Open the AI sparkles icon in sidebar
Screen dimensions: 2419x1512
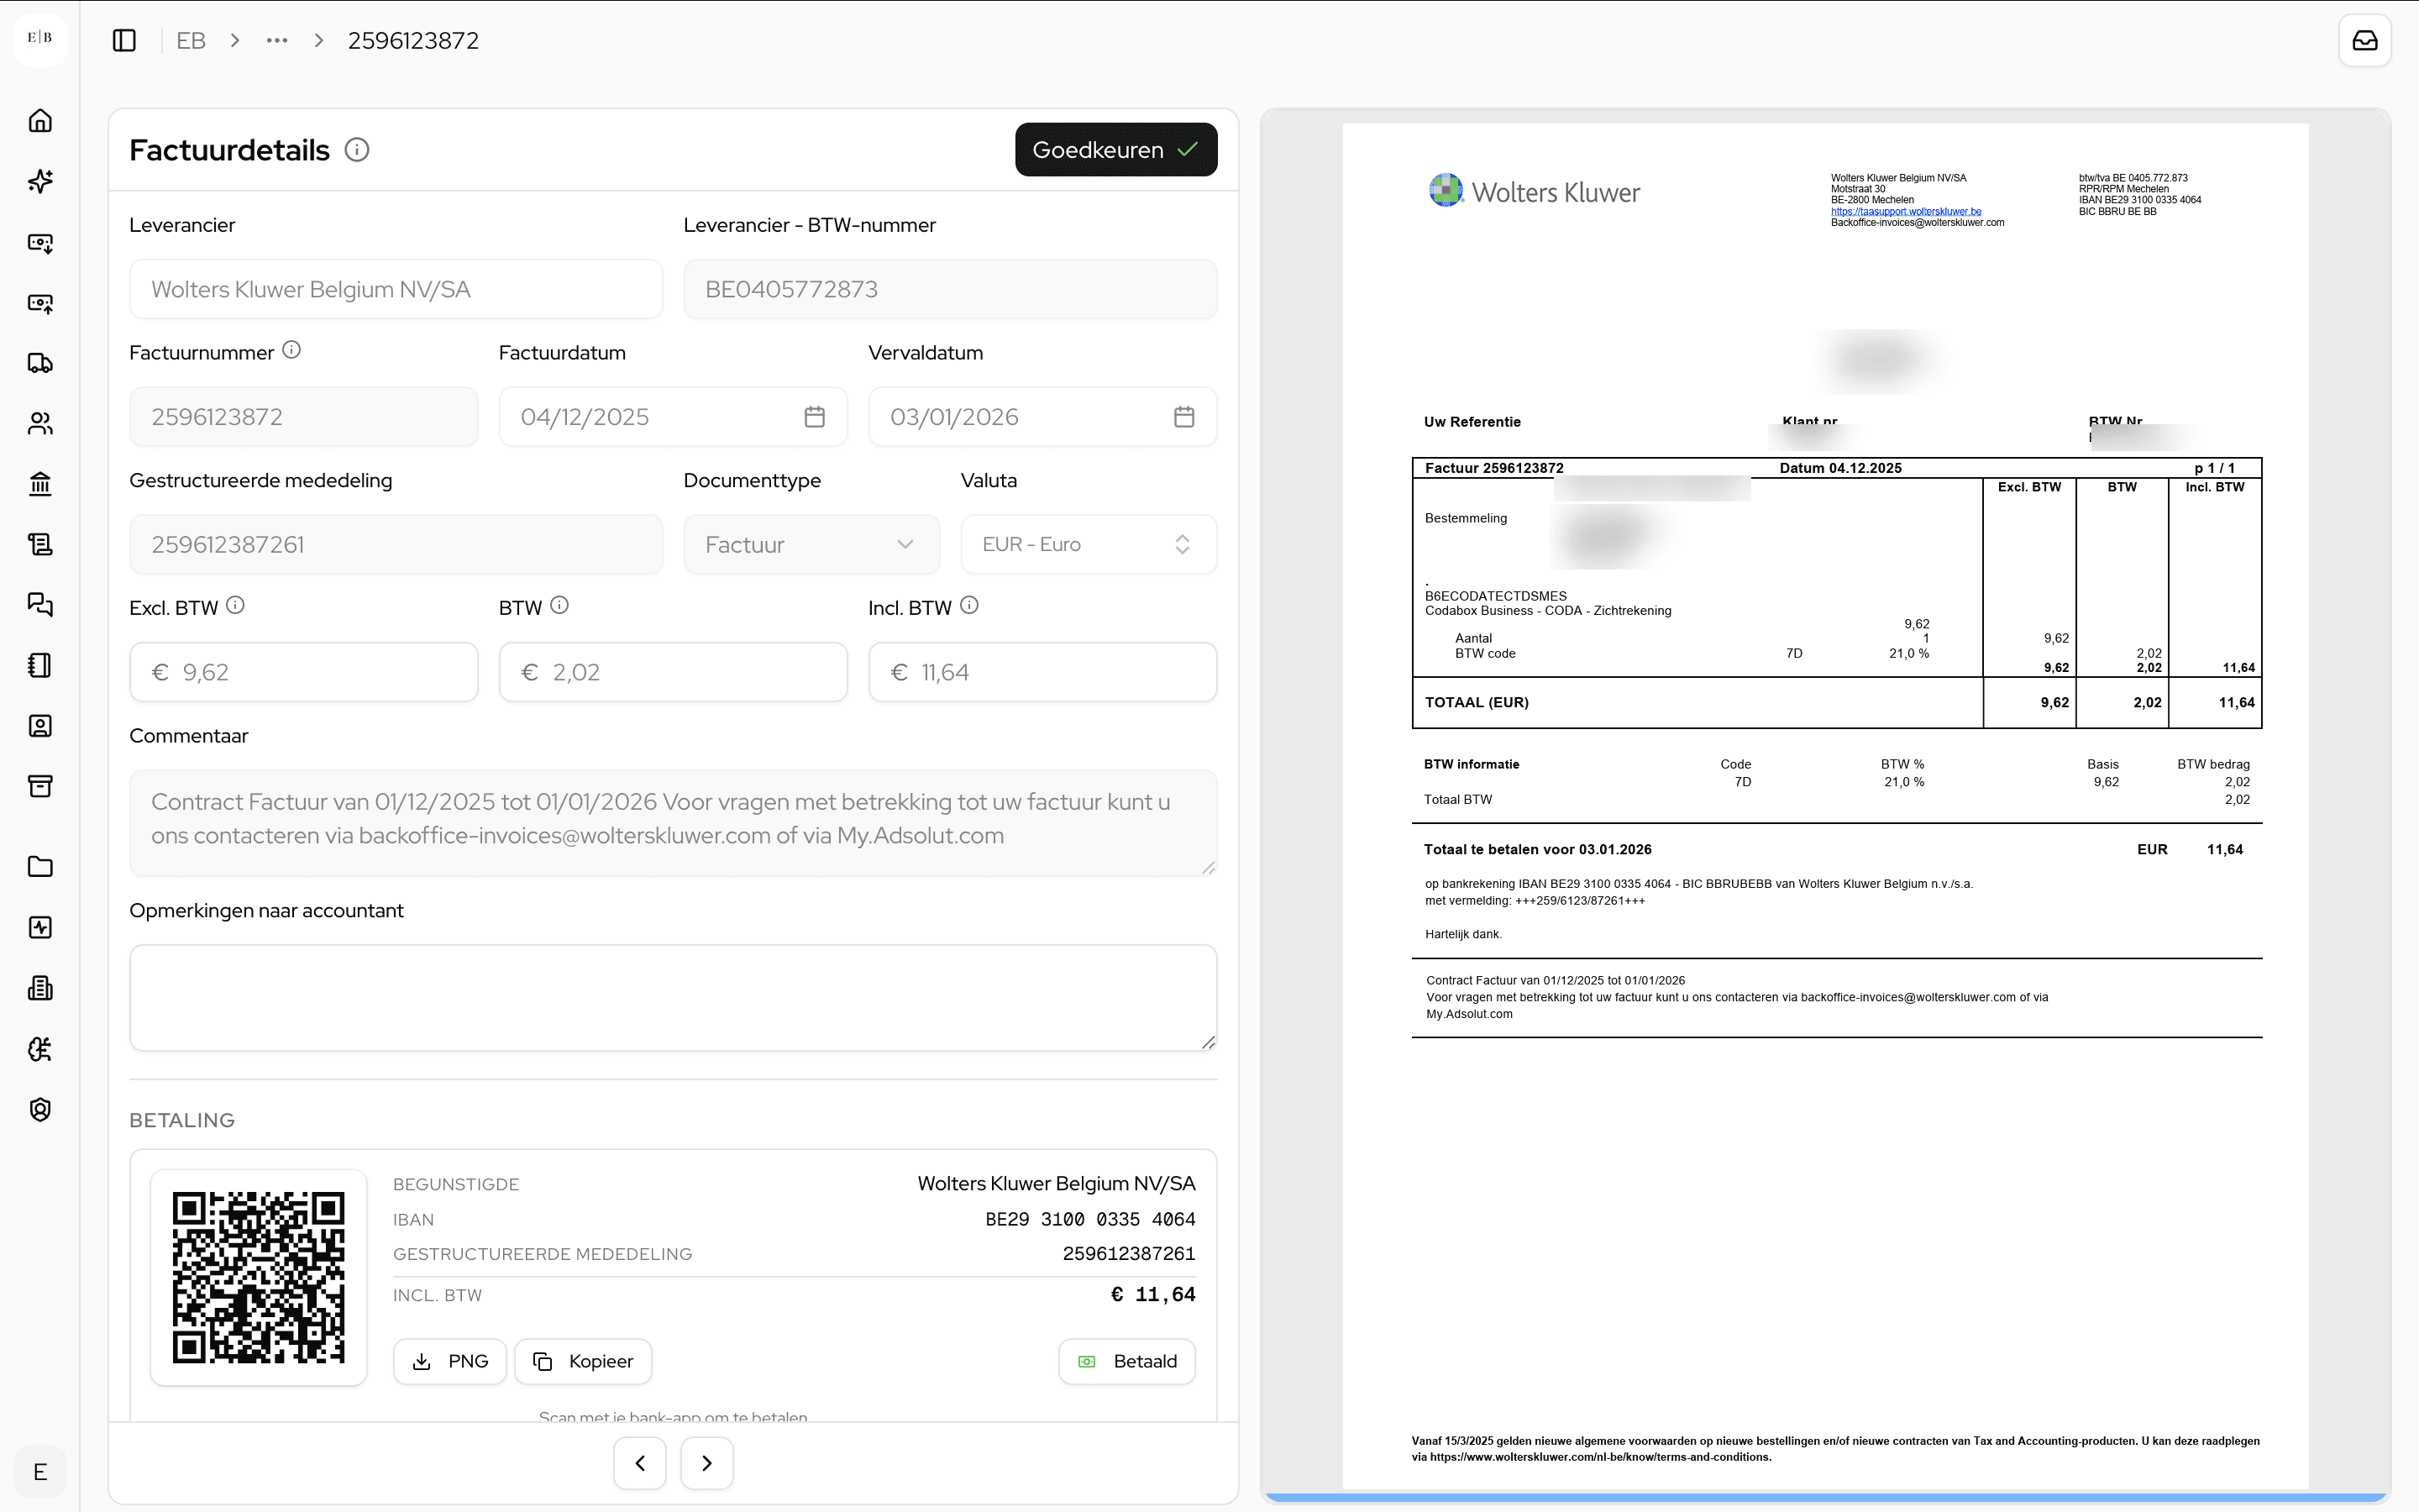point(40,181)
